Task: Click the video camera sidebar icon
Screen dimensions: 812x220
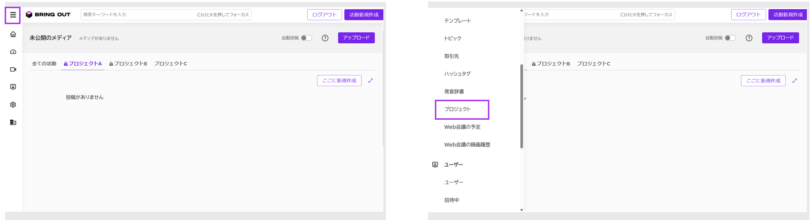Action: [x=13, y=69]
